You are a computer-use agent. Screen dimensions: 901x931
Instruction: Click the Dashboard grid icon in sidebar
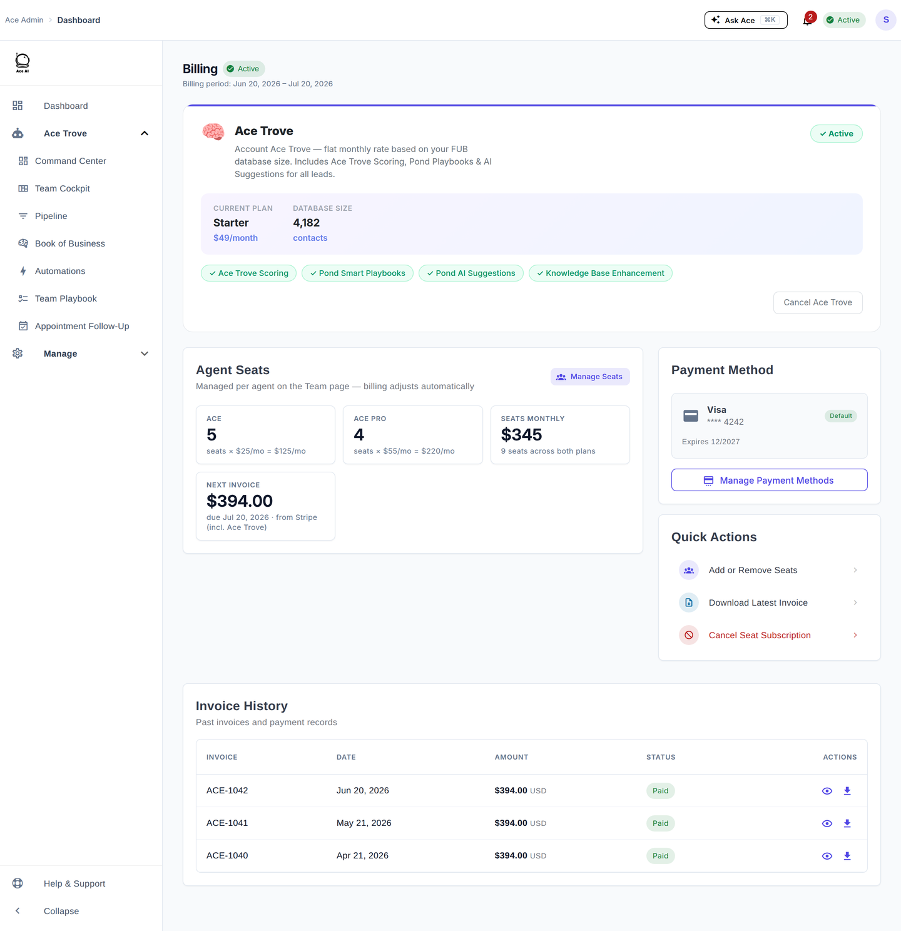pos(18,106)
